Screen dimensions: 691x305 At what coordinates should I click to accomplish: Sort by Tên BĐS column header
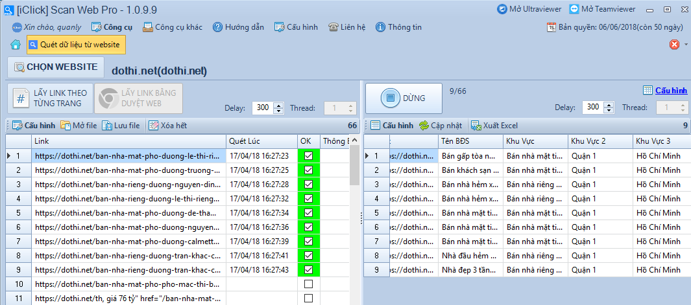pyautogui.click(x=470, y=141)
